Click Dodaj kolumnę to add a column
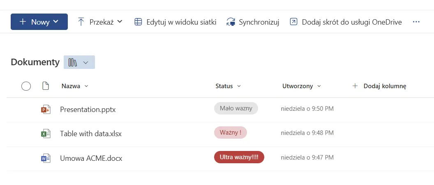Viewport: 434px width, 185px height. tap(379, 86)
